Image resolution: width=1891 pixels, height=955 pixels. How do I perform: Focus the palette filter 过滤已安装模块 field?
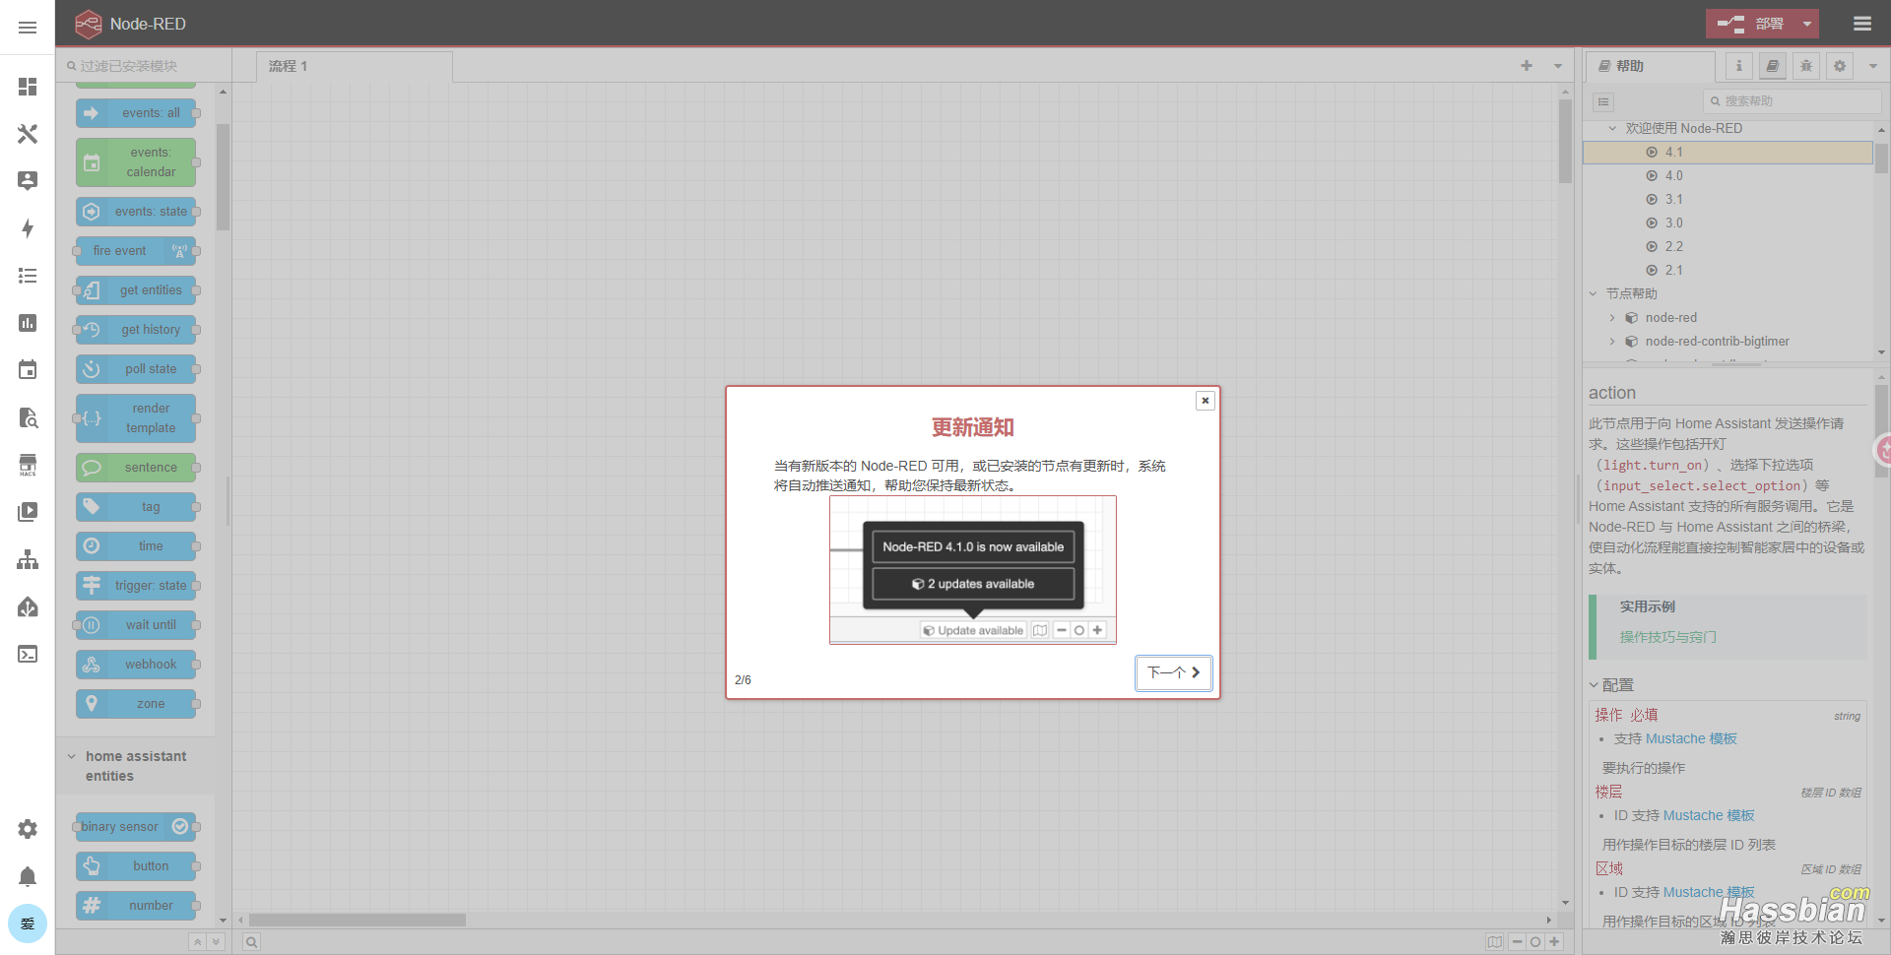[x=144, y=66]
